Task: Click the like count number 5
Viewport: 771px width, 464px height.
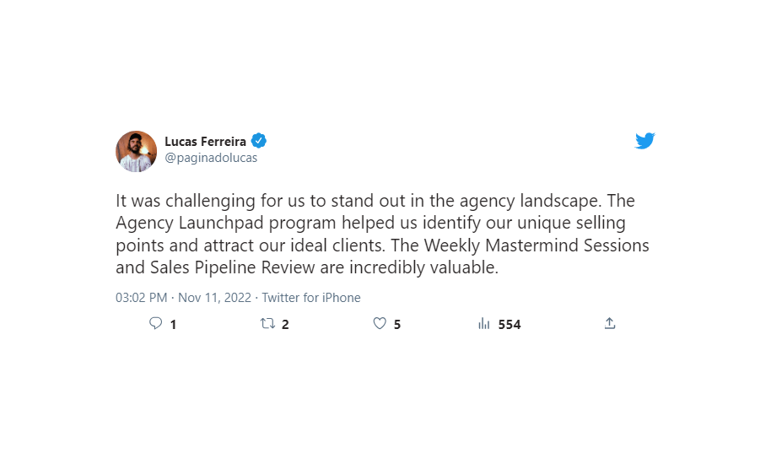Action: (397, 325)
